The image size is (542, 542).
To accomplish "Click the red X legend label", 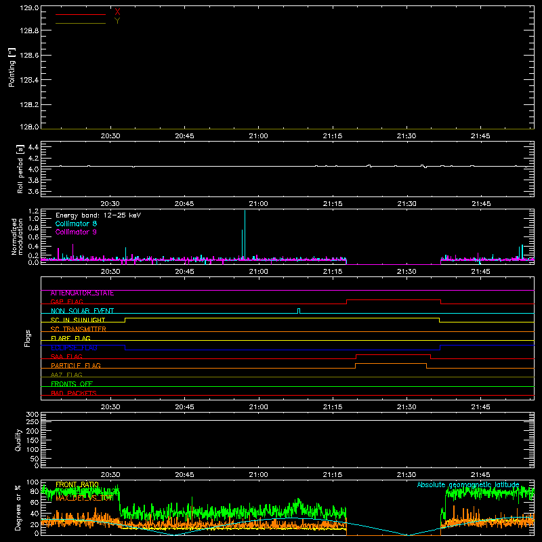I will [x=117, y=12].
